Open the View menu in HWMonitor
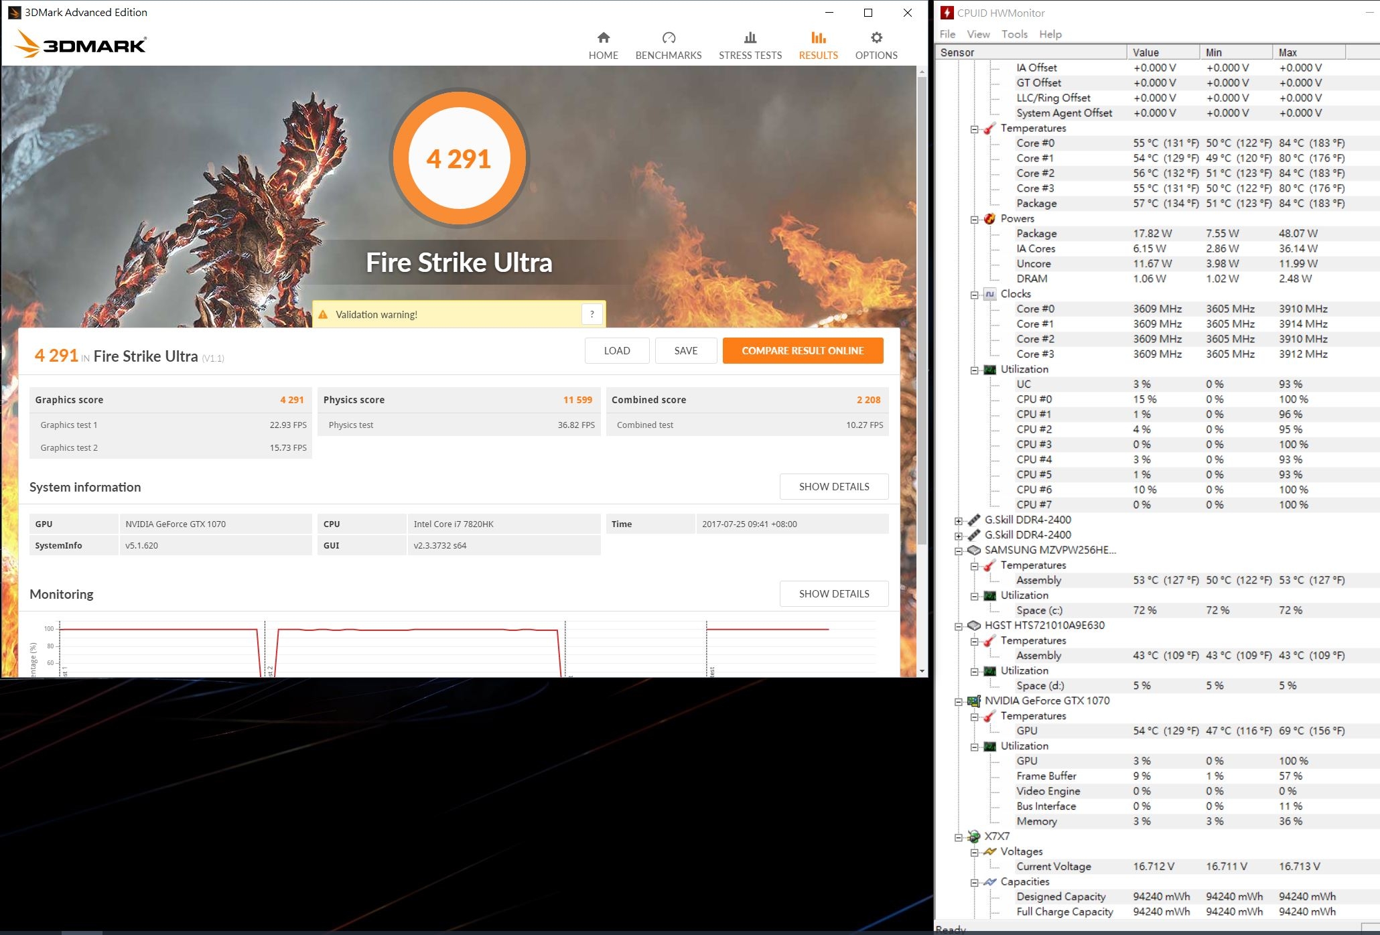 (978, 34)
